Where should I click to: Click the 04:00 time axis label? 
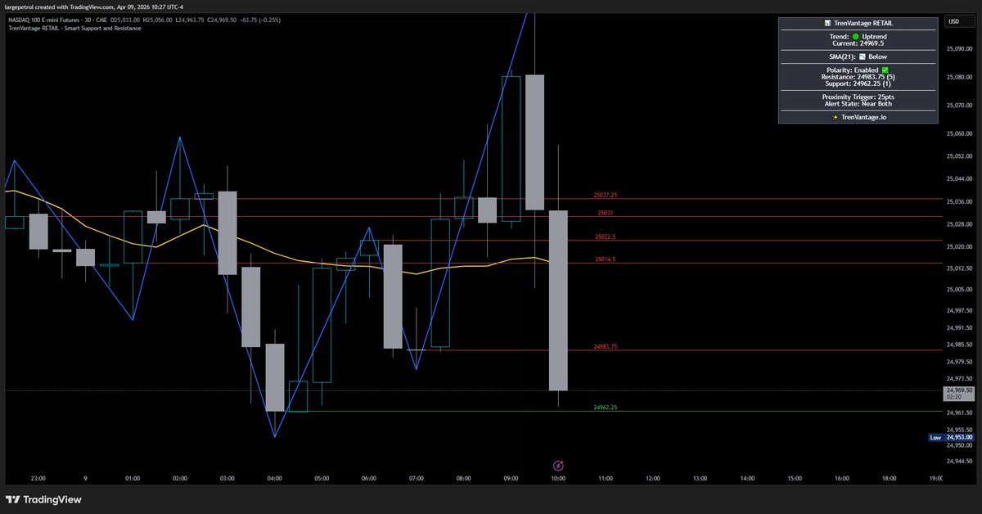point(274,479)
